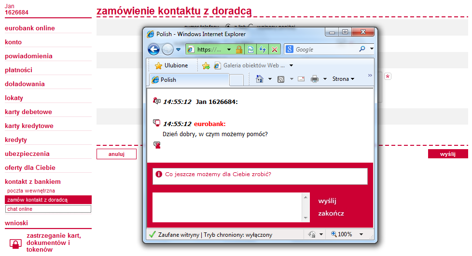Click the Zaufane witryny checkmark icon
The height and width of the screenshot is (256, 472).
pyautogui.click(x=153, y=234)
